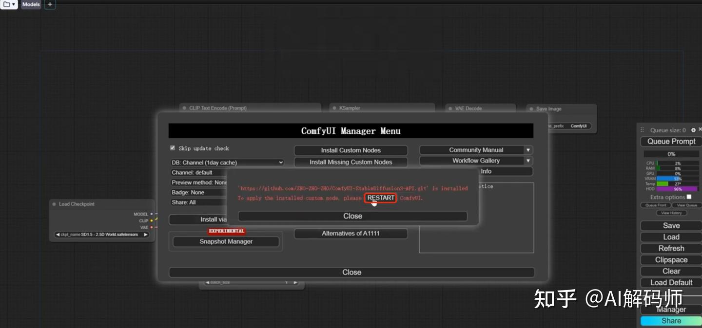Toggle the Skip update check checkbox

pos(172,148)
